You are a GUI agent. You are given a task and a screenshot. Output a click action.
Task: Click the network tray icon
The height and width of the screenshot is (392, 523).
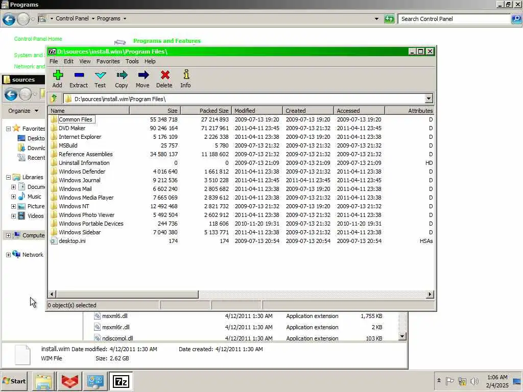click(x=462, y=381)
